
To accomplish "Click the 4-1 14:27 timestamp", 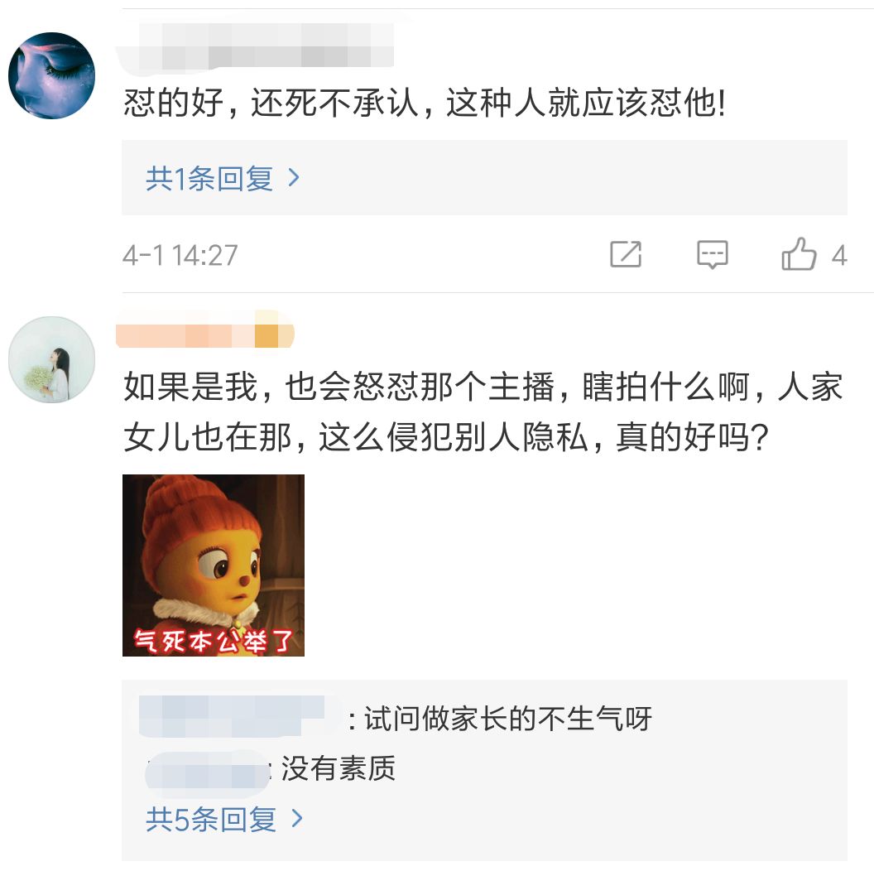I will 180,255.
